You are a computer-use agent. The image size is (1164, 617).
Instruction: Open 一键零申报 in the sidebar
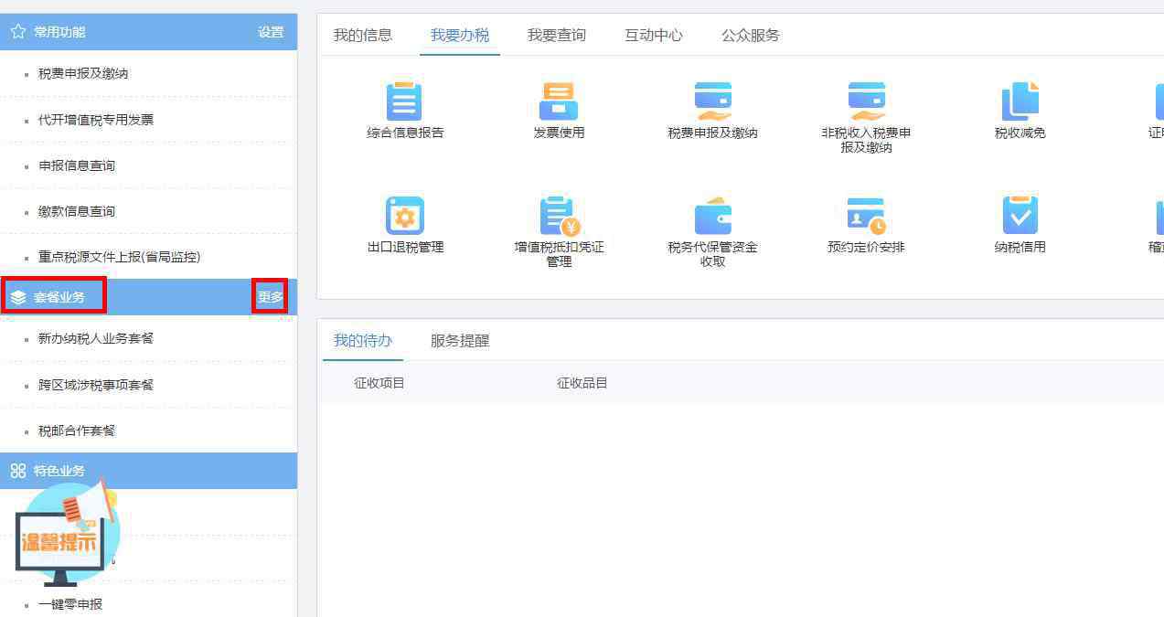70,604
